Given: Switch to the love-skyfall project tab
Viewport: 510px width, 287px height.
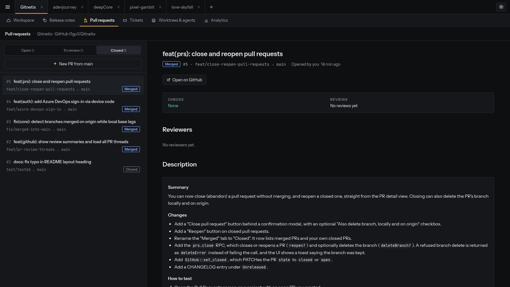Looking at the screenshot, I should click(182, 7).
